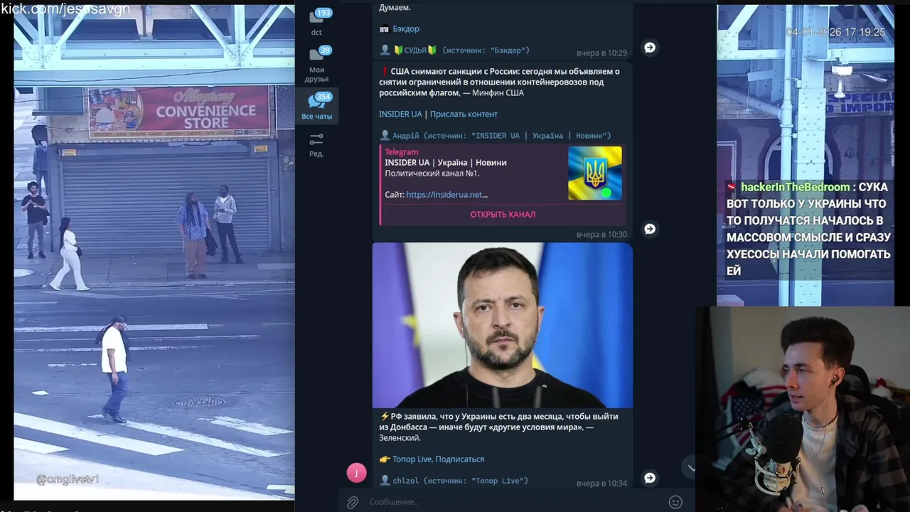Forward the Бэкдор post via arrow
Viewport: 910px width, 512px height.
click(x=650, y=48)
